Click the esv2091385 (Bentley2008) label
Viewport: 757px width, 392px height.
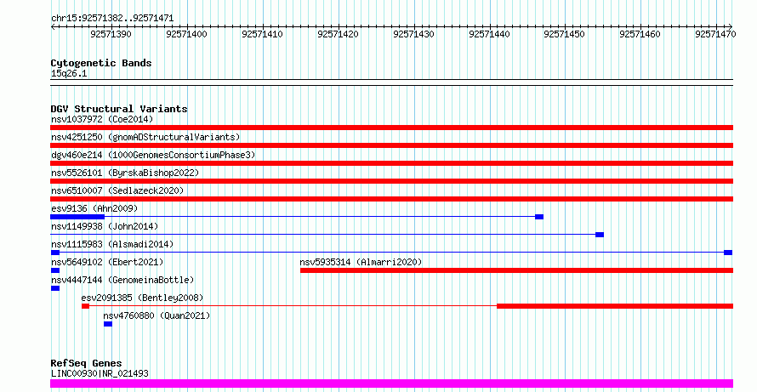coord(142,298)
